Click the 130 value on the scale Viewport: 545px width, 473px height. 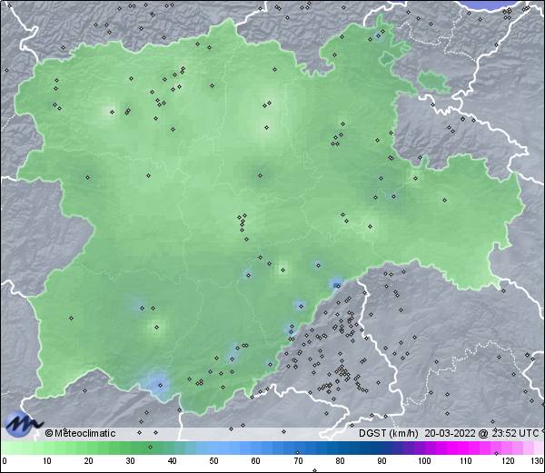[x=538, y=461]
